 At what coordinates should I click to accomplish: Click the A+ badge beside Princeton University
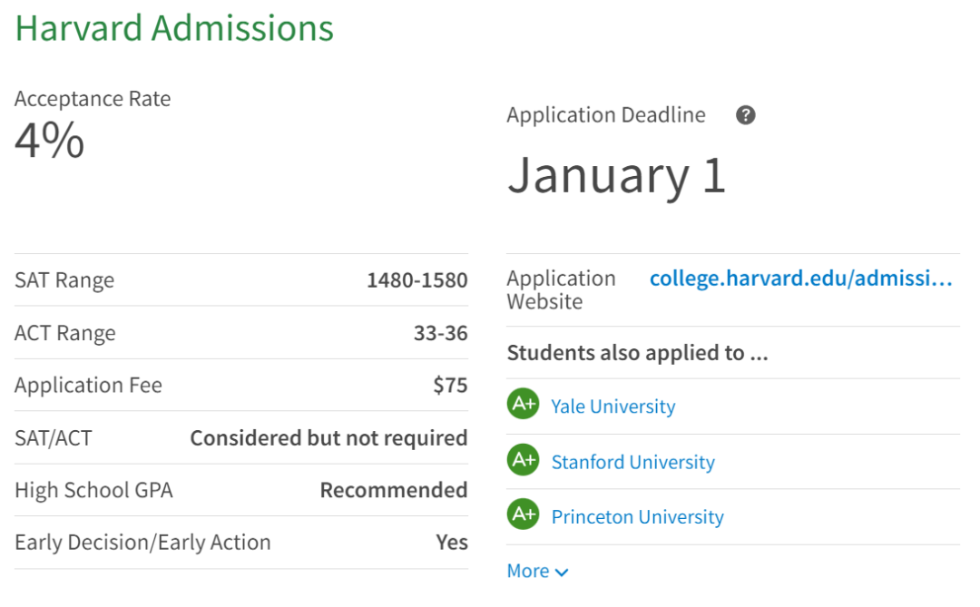tap(523, 515)
